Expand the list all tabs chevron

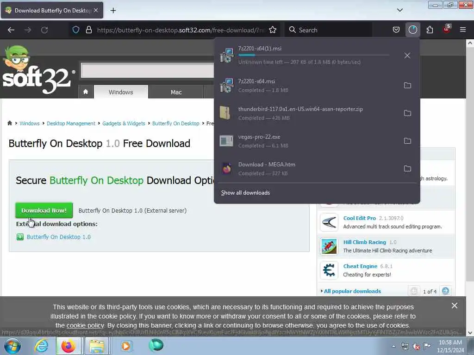tap(399, 10)
